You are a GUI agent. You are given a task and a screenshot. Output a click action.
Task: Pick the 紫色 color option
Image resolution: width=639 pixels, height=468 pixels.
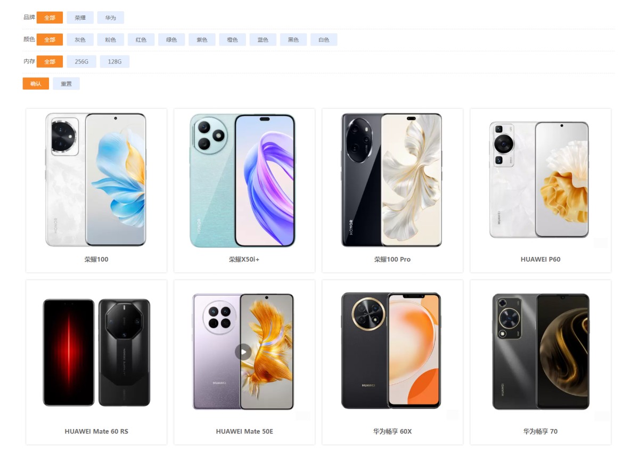202,39
